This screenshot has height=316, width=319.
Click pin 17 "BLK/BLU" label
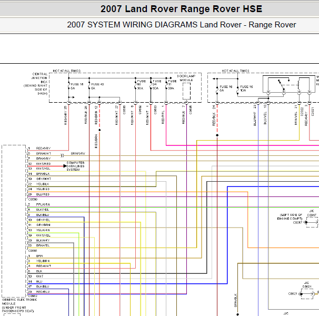43,287
